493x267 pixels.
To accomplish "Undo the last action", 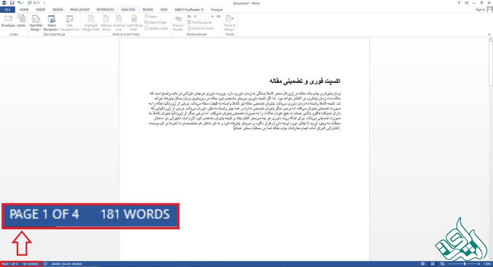I will pos(20,3).
